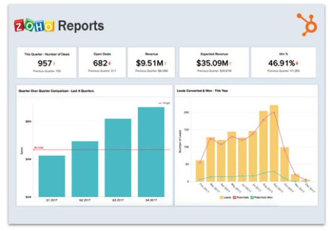Click the 100 y-axis label

(186, 147)
